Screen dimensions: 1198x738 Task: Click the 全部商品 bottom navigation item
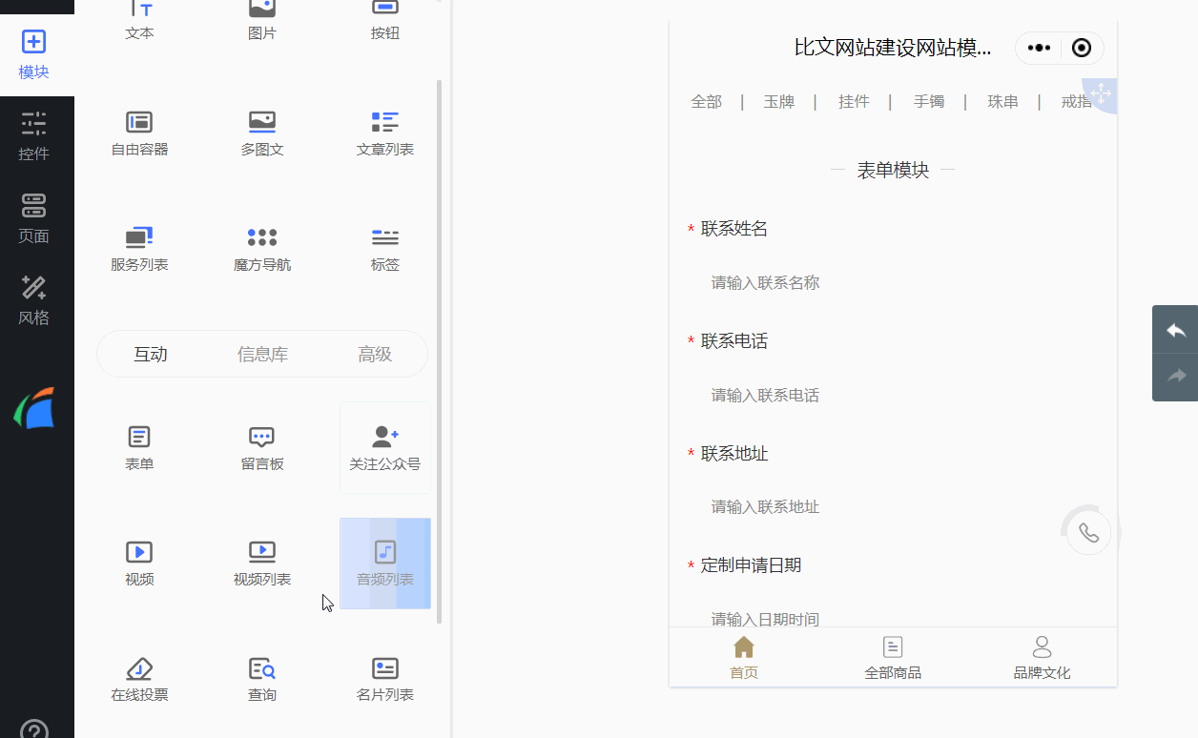(892, 657)
